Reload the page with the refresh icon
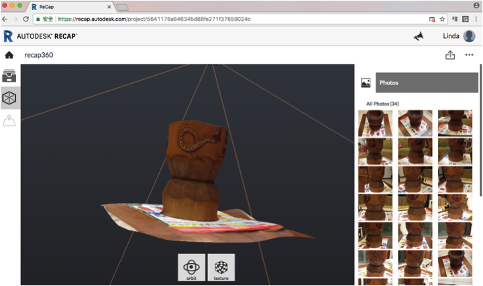483x286 pixels. coord(26,19)
